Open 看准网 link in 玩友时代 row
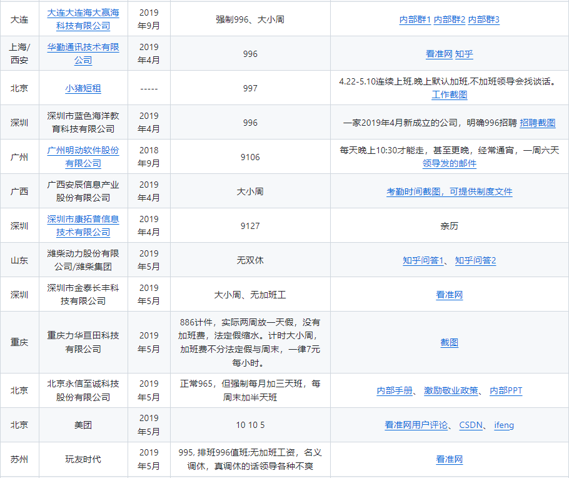The width and height of the screenshot is (569, 478). pyautogui.click(x=449, y=459)
